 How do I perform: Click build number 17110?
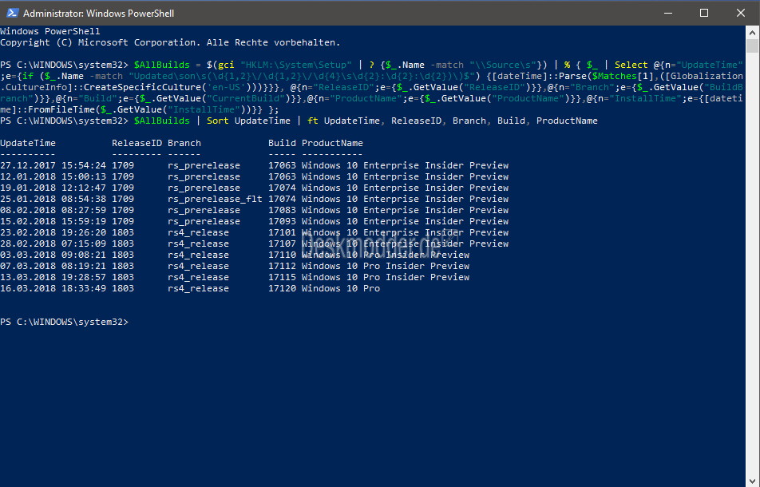pos(282,255)
